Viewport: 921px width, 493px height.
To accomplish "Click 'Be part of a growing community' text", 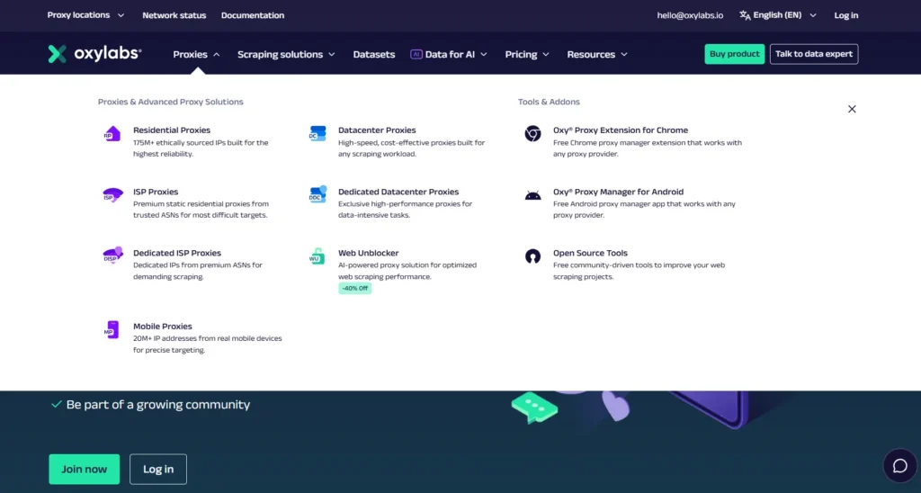I will (x=158, y=404).
